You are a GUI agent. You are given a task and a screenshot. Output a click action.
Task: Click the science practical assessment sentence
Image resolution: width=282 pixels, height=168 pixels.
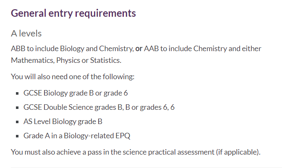coord(136,152)
